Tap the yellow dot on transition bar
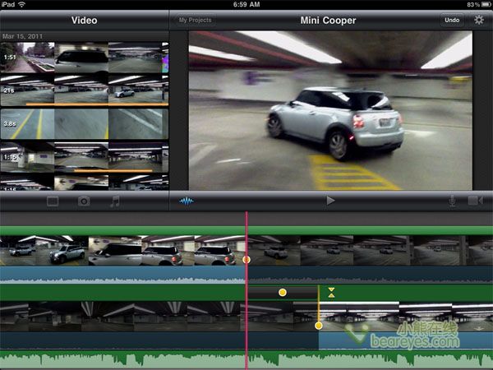Image resolution: width=493 pixels, height=370 pixels. [283, 293]
